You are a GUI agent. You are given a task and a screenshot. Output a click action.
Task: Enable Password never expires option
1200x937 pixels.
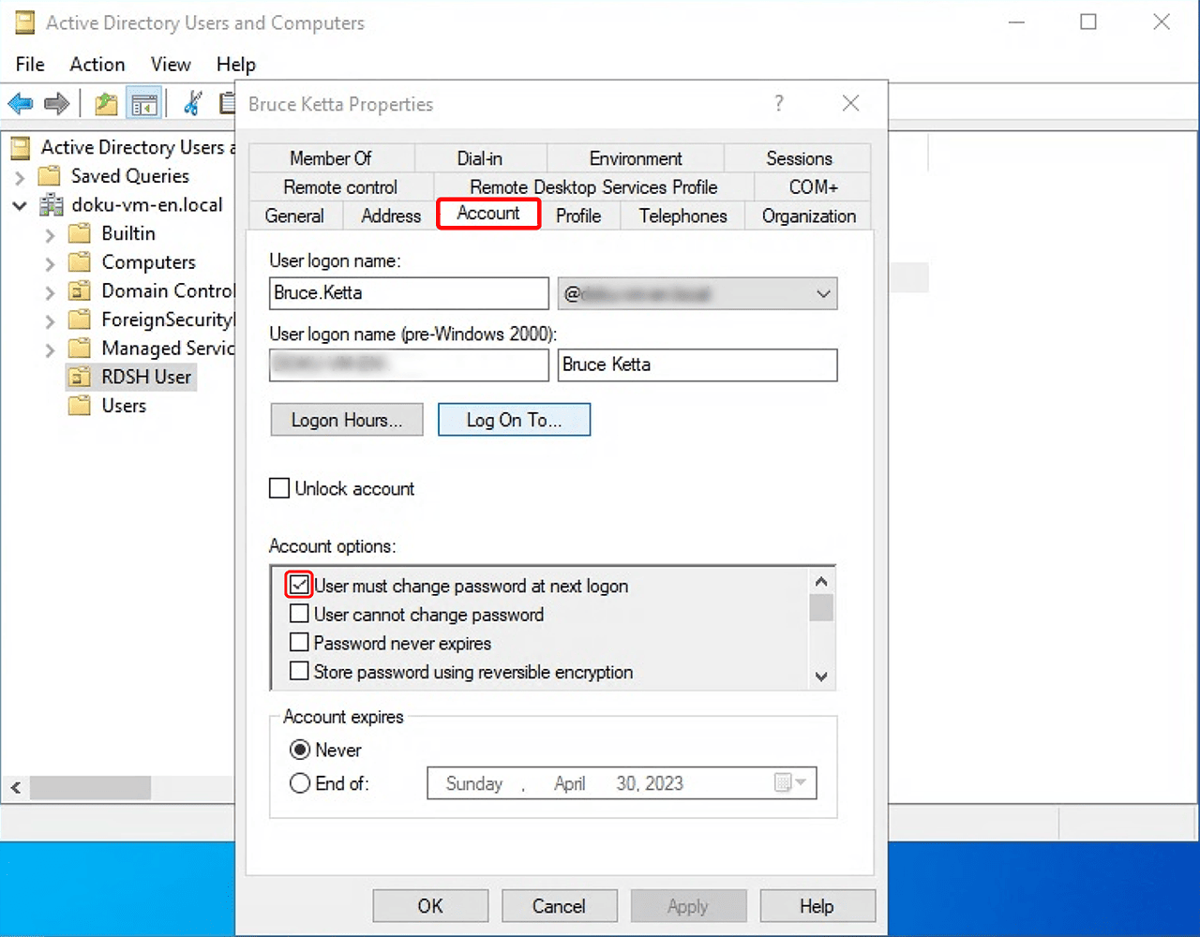[299, 643]
